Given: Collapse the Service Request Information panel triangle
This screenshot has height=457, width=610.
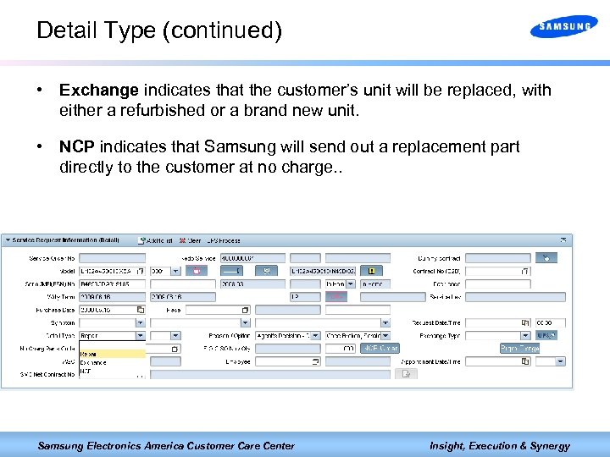Looking at the screenshot, I should pos(8,240).
